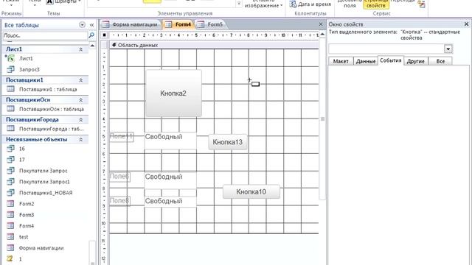Screen dimensions: 472x265
Task: Select query icon next to 16
Action: (x=10, y=149)
